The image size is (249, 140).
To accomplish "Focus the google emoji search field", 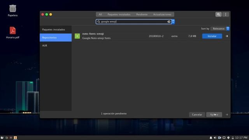I will [133, 22].
